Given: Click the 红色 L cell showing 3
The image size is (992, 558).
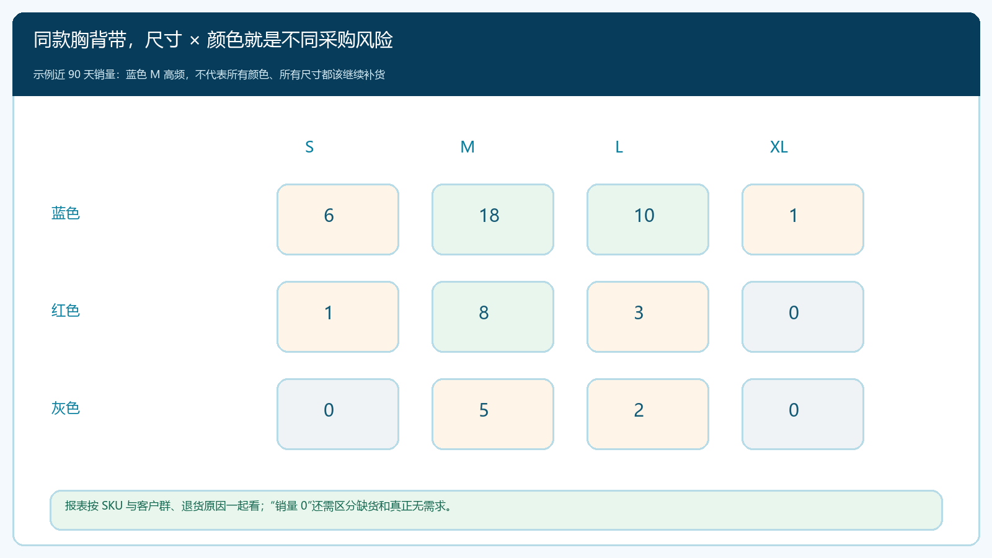Looking at the screenshot, I should (648, 317).
